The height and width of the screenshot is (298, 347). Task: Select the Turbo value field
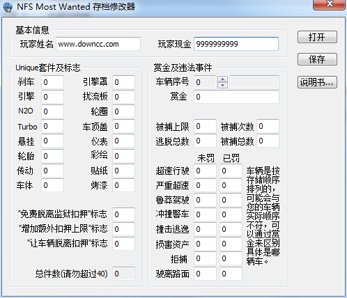tap(52, 126)
